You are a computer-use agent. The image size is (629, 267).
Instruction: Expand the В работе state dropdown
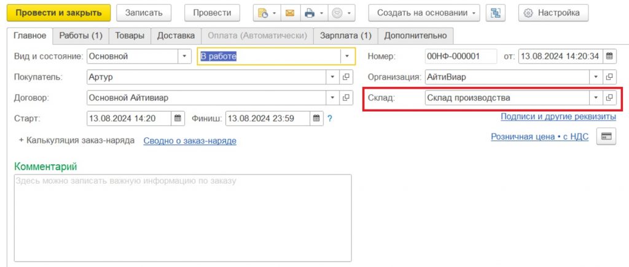348,56
